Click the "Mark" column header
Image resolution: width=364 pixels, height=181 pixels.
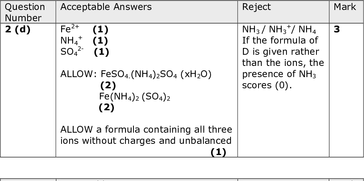(345, 7)
